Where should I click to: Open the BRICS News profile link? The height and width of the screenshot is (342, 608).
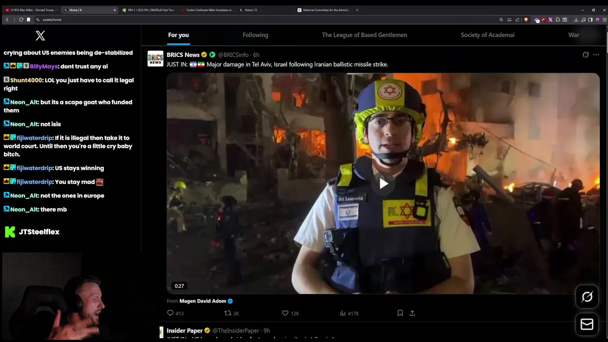click(183, 55)
